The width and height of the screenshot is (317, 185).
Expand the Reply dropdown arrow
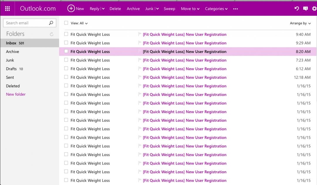tap(103, 9)
